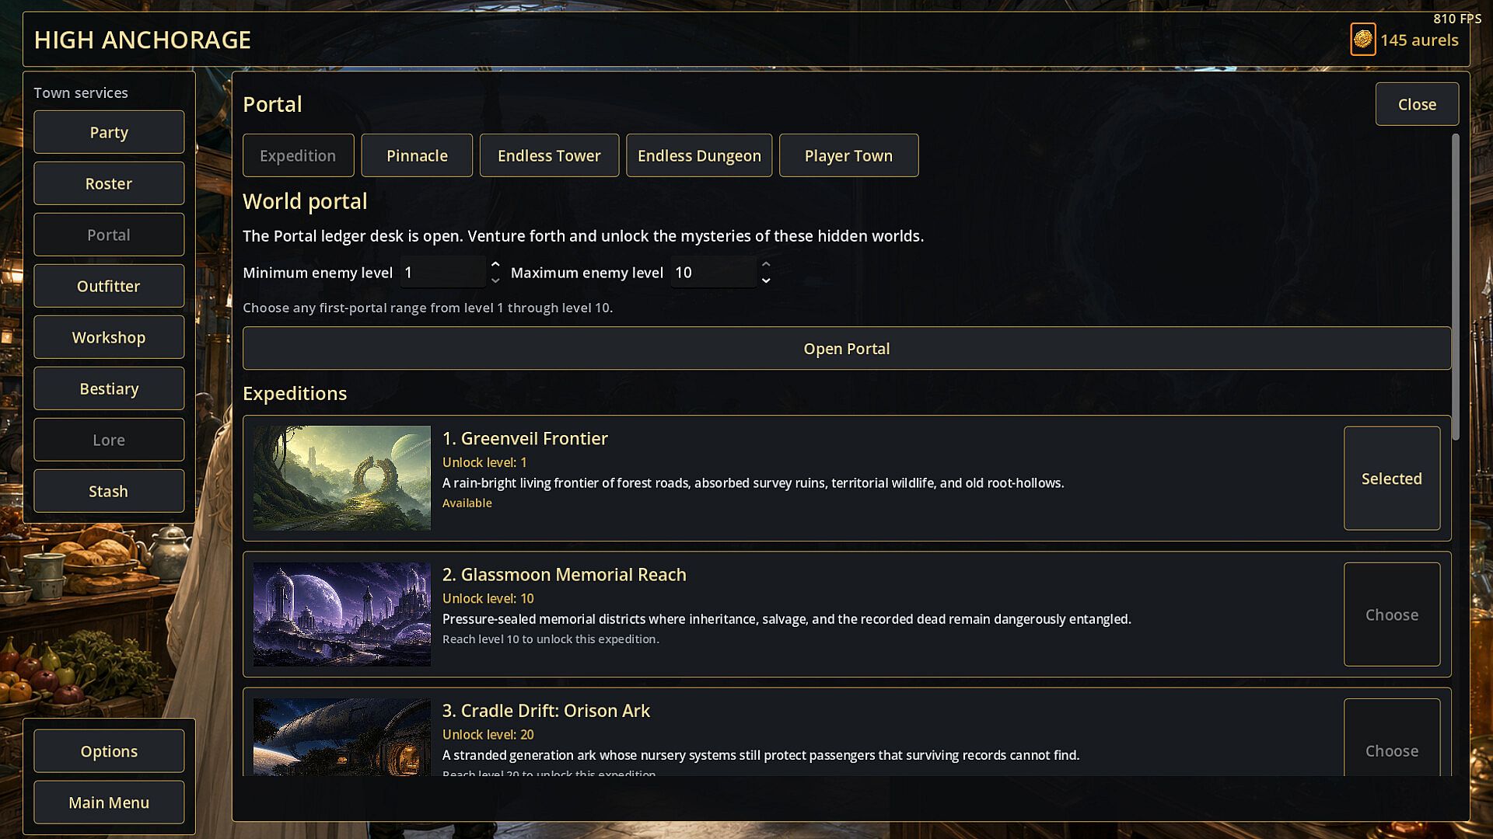Viewport: 1493px width, 839px height.
Task: Click the portal panel vertical scrollbar
Action: coord(1455,287)
